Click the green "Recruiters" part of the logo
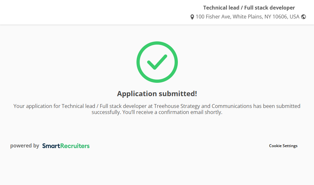The image size is (314, 185). click(75, 146)
